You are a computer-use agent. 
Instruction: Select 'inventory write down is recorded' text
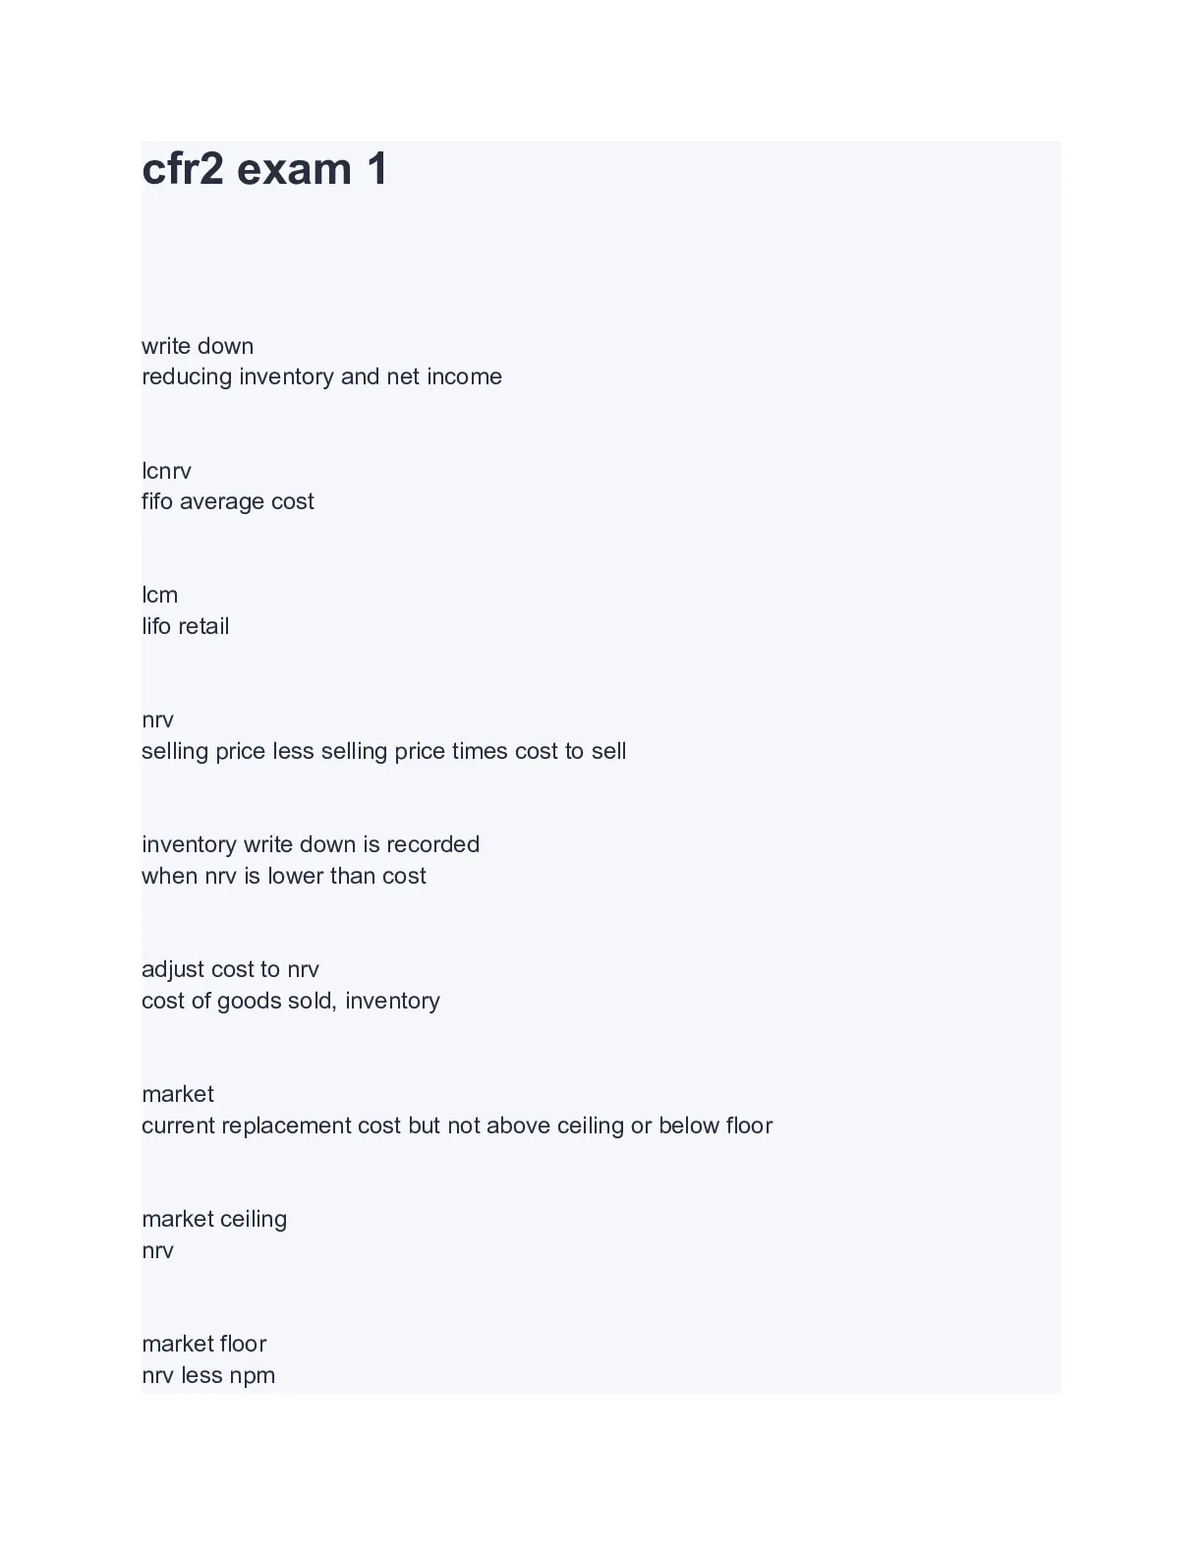pos(311,844)
